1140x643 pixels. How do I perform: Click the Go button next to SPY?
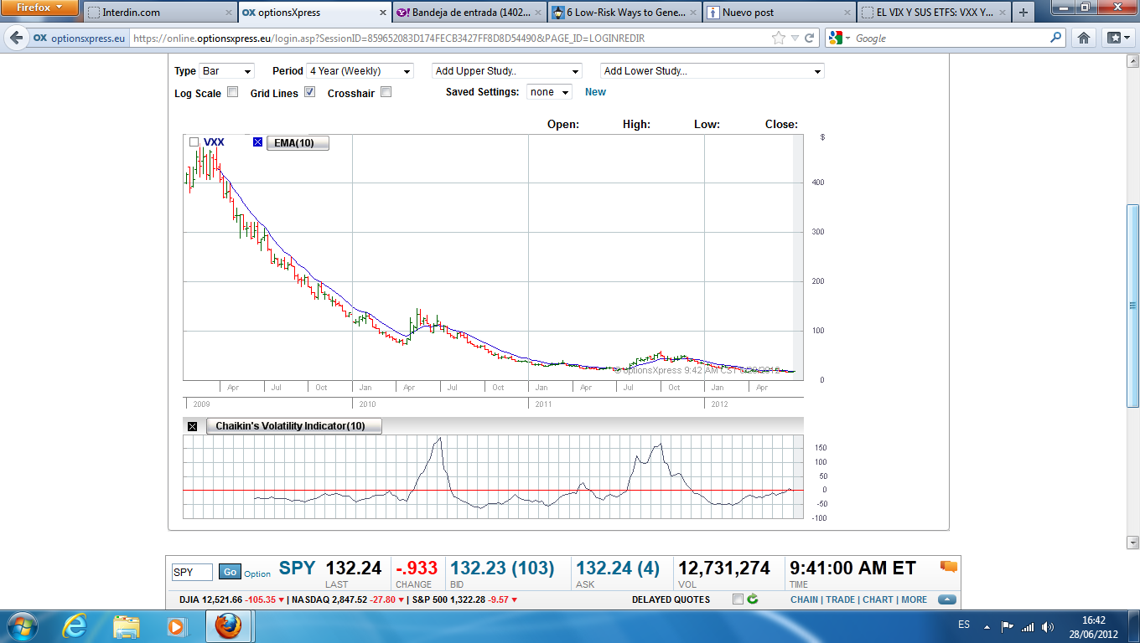(x=230, y=572)
